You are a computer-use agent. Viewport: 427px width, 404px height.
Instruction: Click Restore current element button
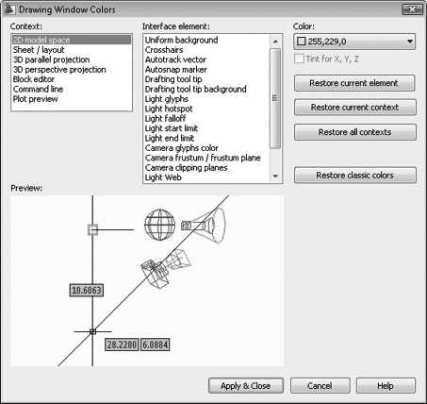click(x=354, y=83)
